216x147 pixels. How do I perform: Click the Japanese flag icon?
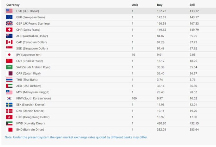[9, 54]
